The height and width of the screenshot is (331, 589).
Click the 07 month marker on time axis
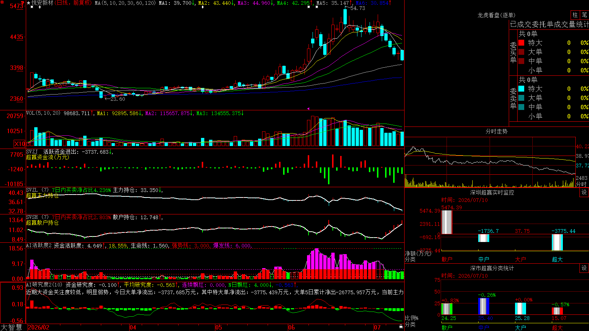(377, 327)
